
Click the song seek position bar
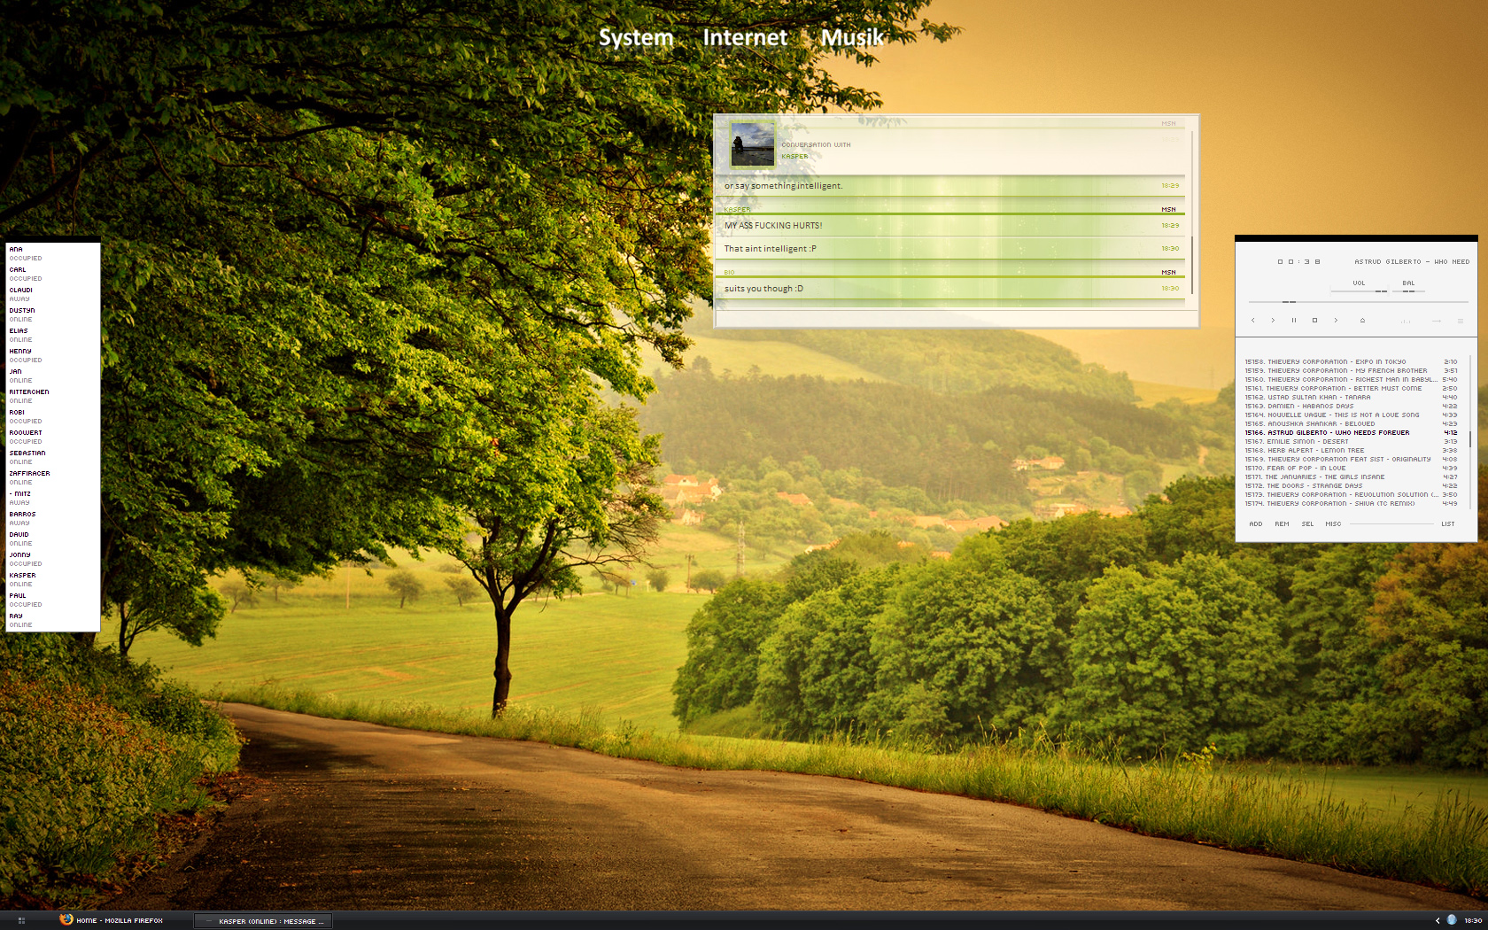click(x=1357, y=302)
